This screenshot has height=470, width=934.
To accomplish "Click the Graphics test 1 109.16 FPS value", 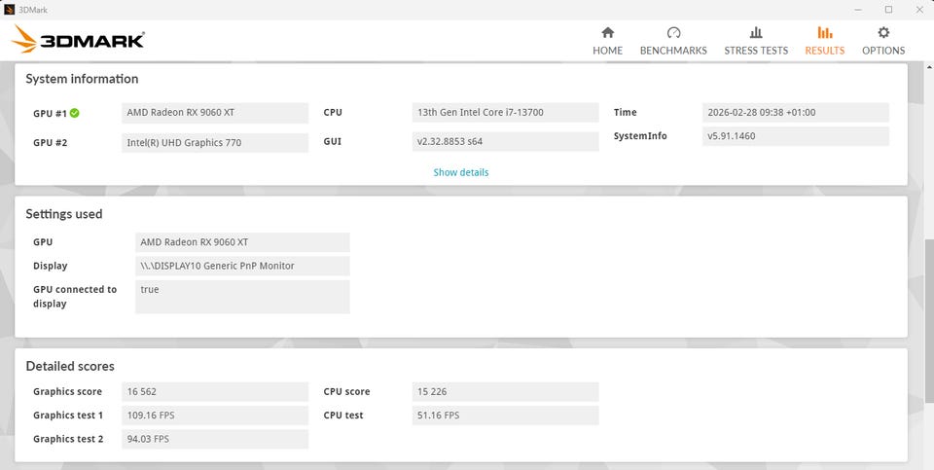I will [215, 416].
